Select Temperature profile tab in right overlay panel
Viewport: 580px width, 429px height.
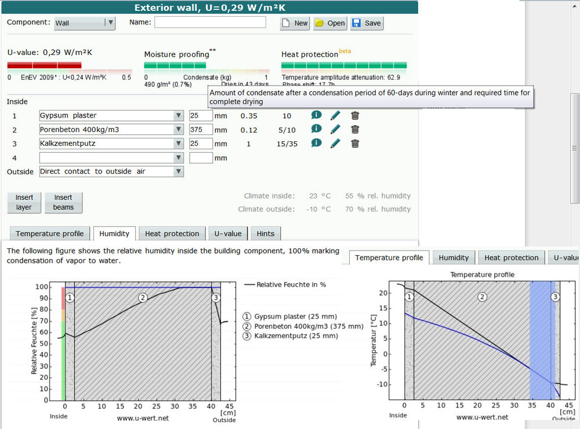(x=389, y=258)
